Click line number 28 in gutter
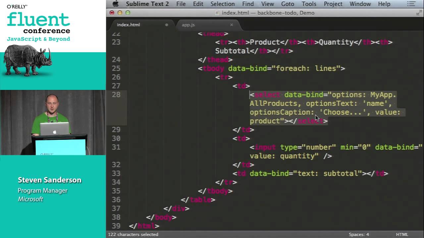The image size is (424, 238). coord(116,95)
